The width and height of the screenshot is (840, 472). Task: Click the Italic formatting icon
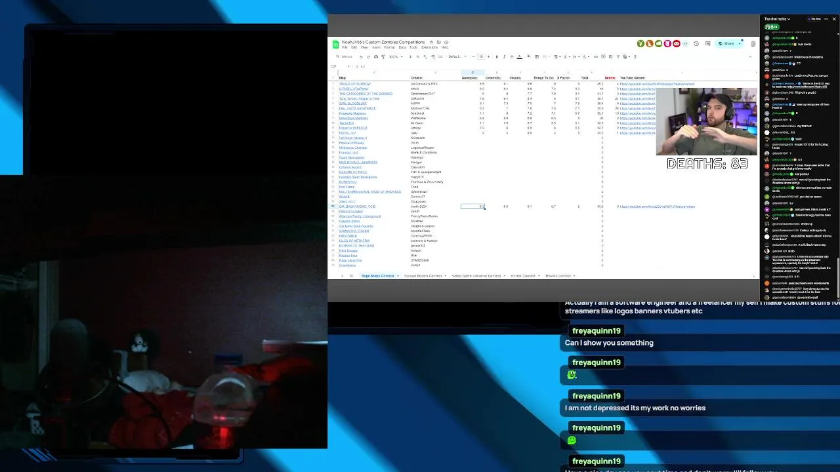pos(504,56)
